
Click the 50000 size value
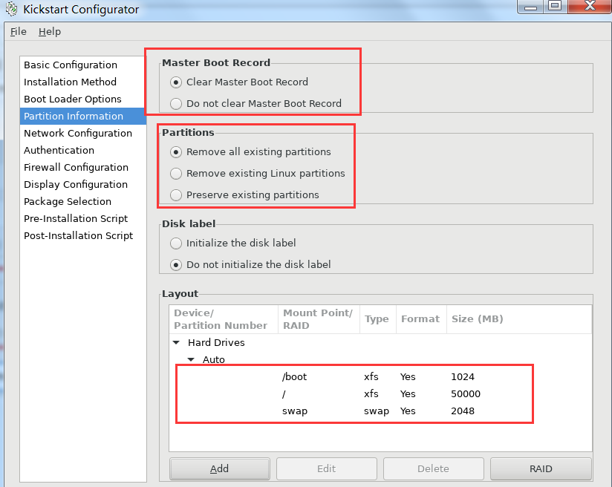[x=466, y=394]
